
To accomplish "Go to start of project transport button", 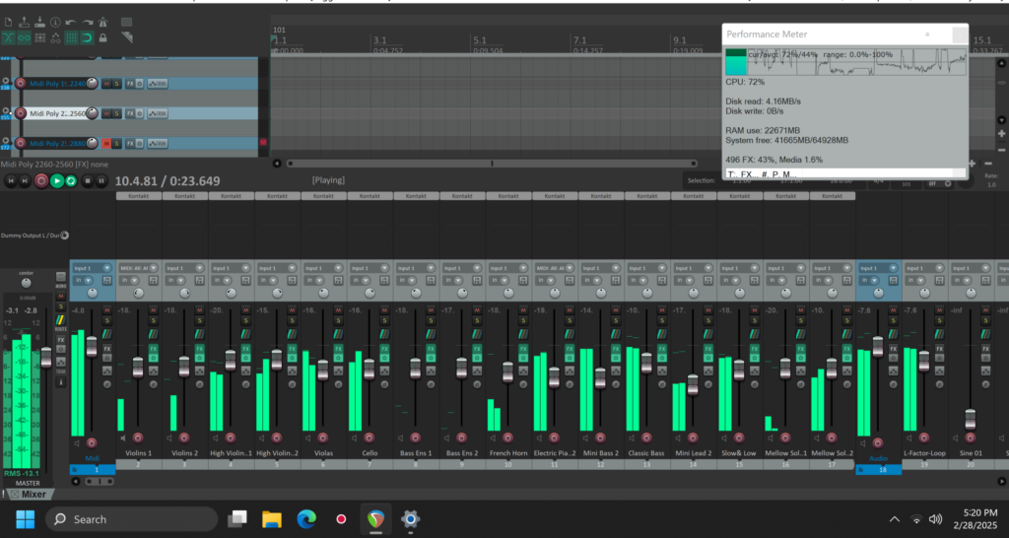I will tap(10, 181).
